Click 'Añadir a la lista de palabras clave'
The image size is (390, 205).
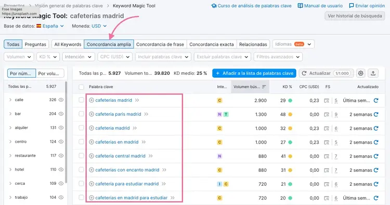tap(254, 73)
